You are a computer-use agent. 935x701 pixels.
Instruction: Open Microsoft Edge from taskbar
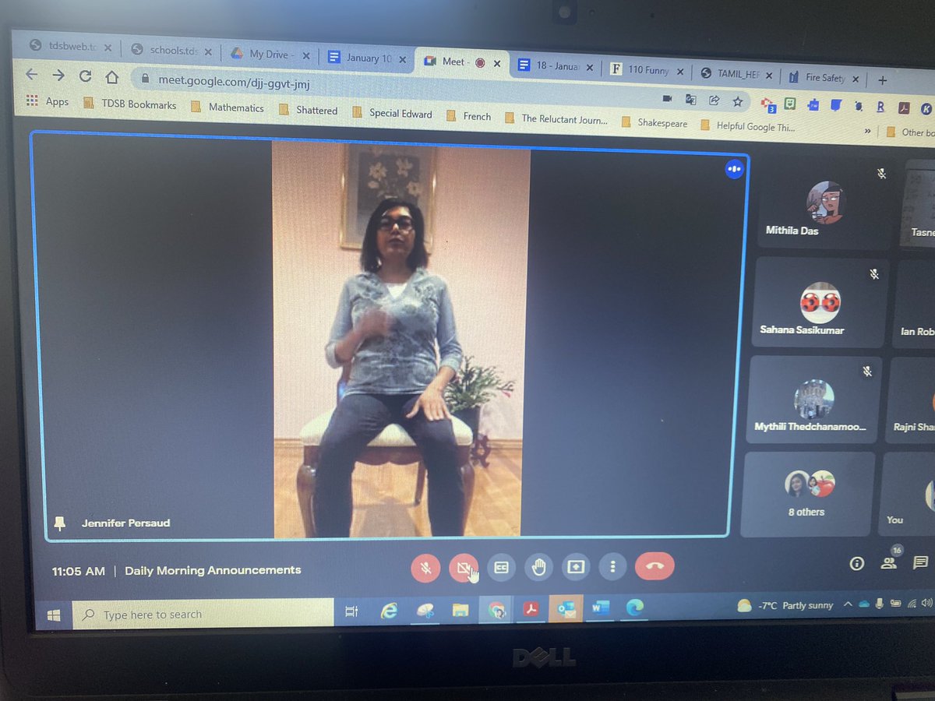tap(633, 608)
